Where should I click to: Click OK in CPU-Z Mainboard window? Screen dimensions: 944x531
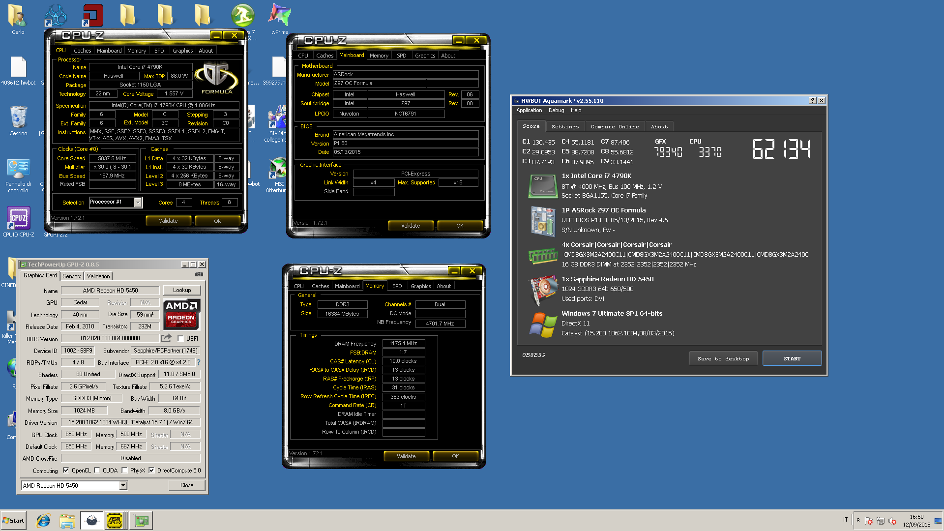460,226
